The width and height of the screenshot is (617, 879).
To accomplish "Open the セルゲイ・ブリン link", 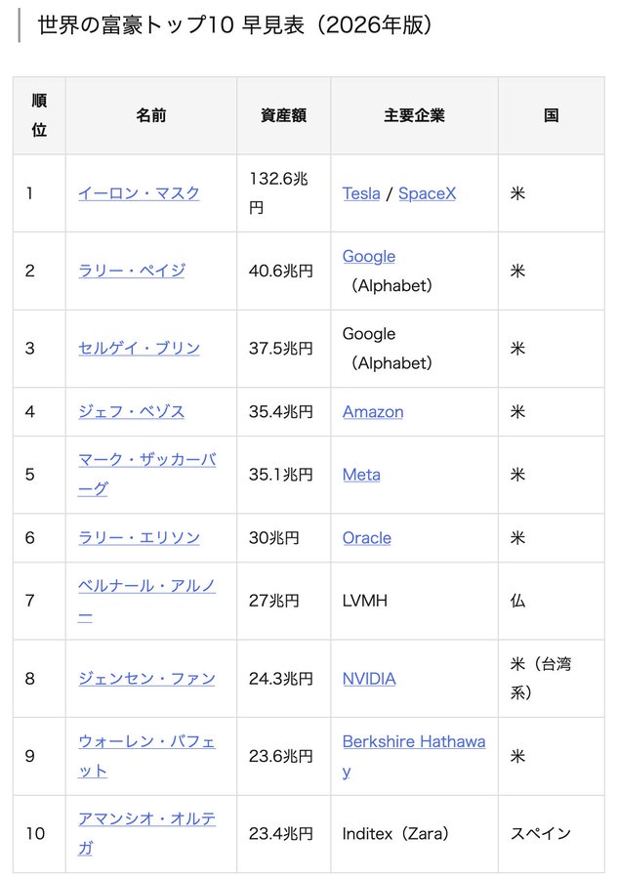I will pyautogui.click(x=139, y=348).
